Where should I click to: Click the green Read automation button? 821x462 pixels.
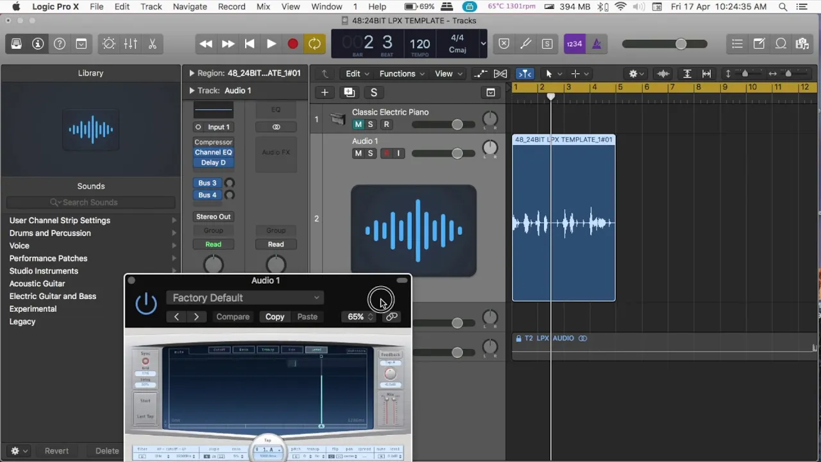click(213, 244)
